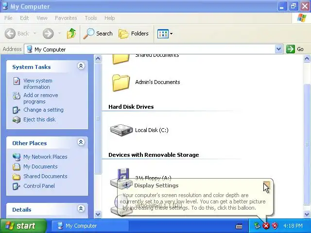Screen dimensions: 311x233
Task: Go up one folder level icon
Action: click(x=71, y=33)
